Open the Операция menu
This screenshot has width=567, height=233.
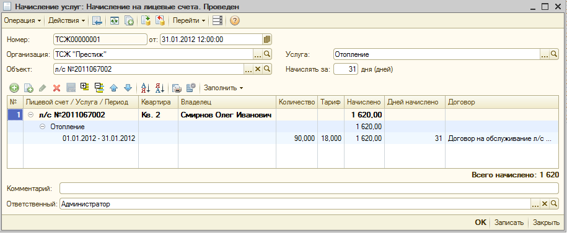pyautogui.click(x=22, y=20)
